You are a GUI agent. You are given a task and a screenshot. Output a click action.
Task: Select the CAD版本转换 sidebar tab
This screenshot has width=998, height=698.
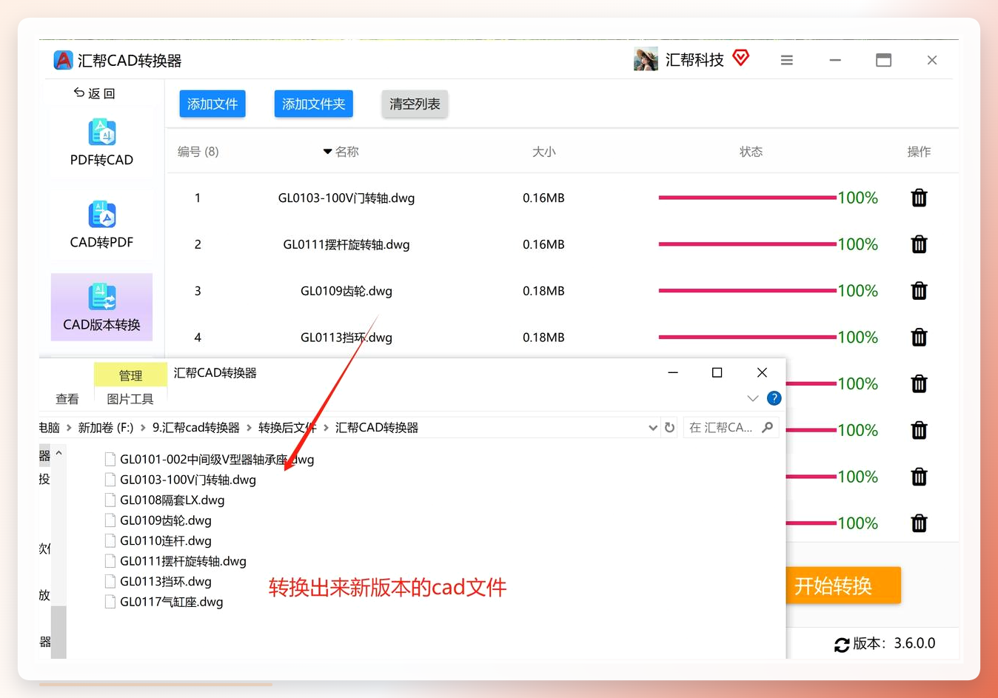tap(101, 307)
